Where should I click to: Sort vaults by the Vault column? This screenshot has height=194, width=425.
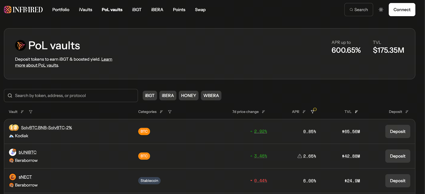pyautogui.click(x=22, y=112)
